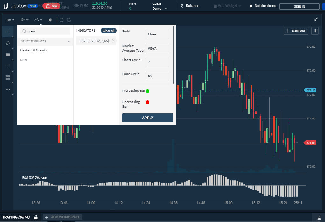The height and width of the screenshot is (222, 325).
Task: Redo the last chart action
Action: (x=69, y=20)
